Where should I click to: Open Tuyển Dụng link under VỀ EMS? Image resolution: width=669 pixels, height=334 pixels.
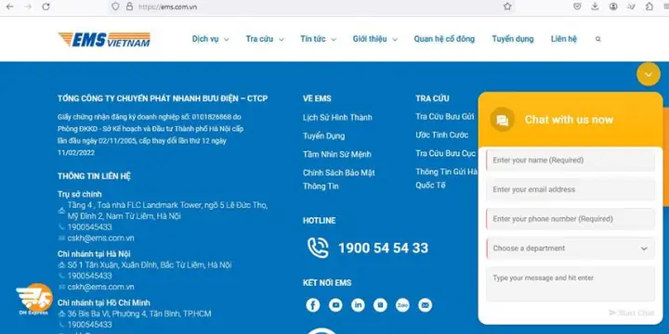pos(324,136)
